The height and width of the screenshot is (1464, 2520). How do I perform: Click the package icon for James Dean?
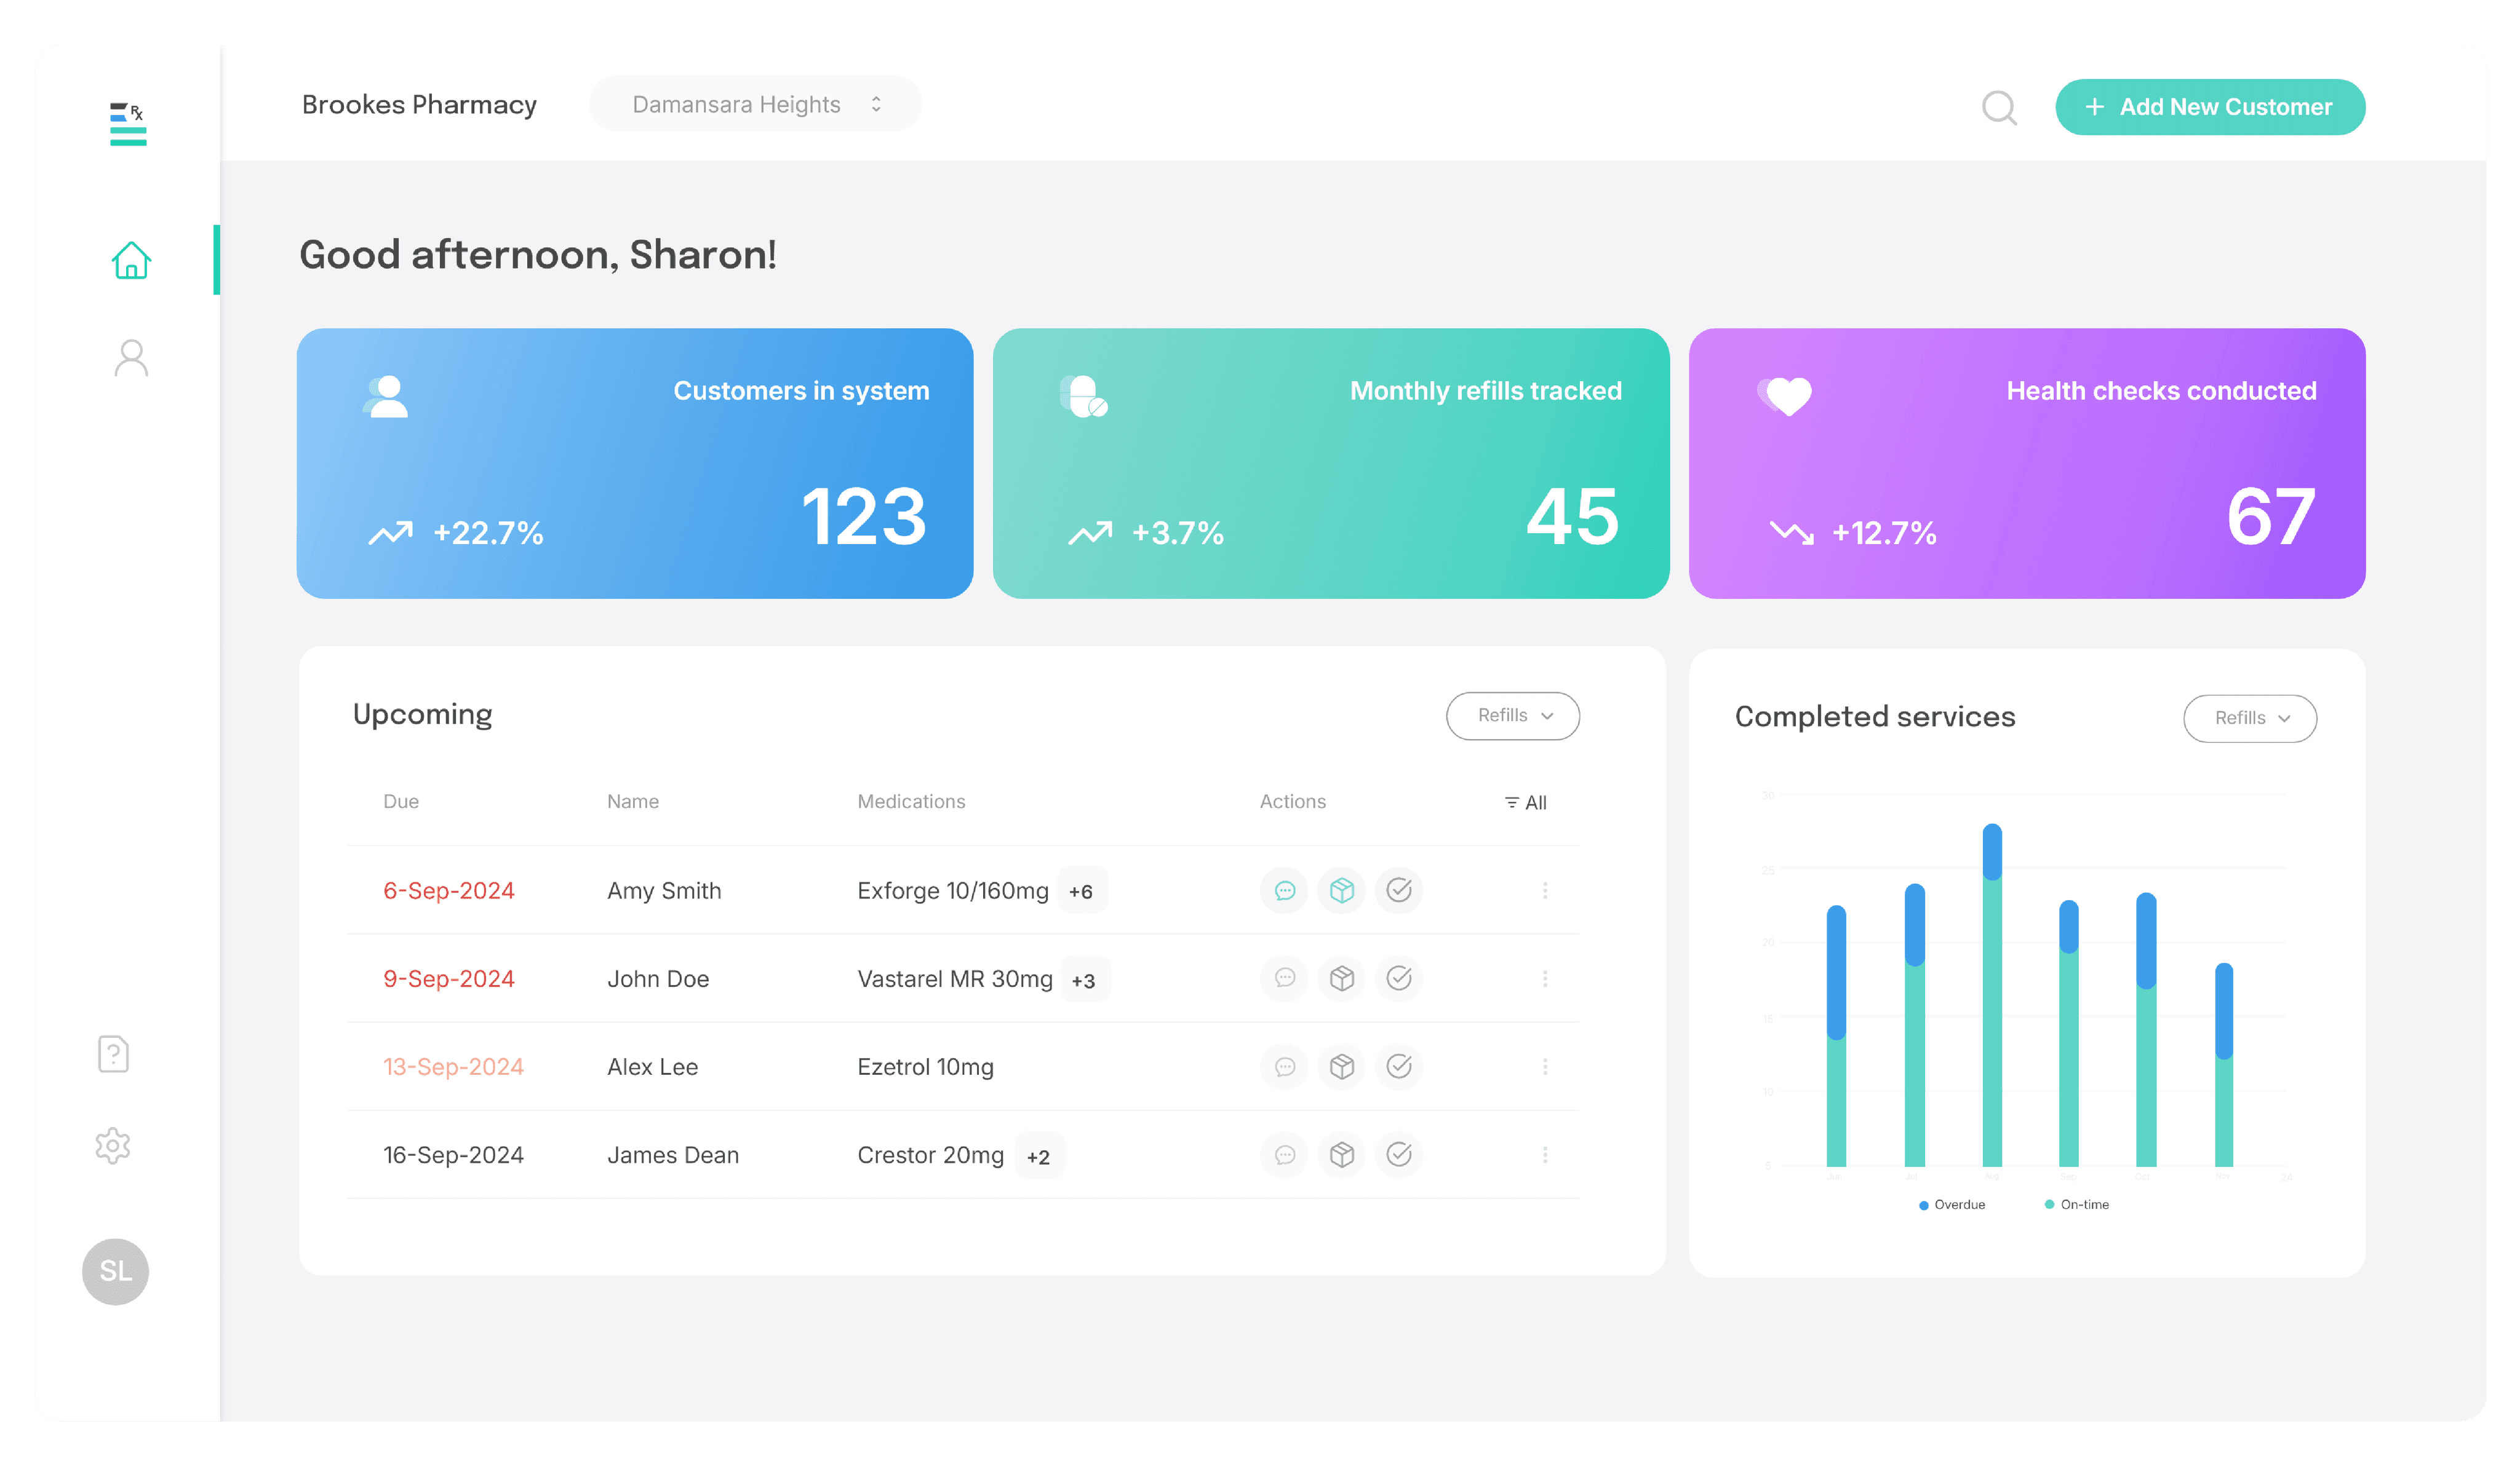click(x=1341, y=1153)
